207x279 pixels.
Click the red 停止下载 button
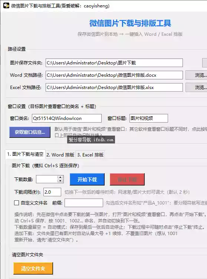[x=127, y=180]
